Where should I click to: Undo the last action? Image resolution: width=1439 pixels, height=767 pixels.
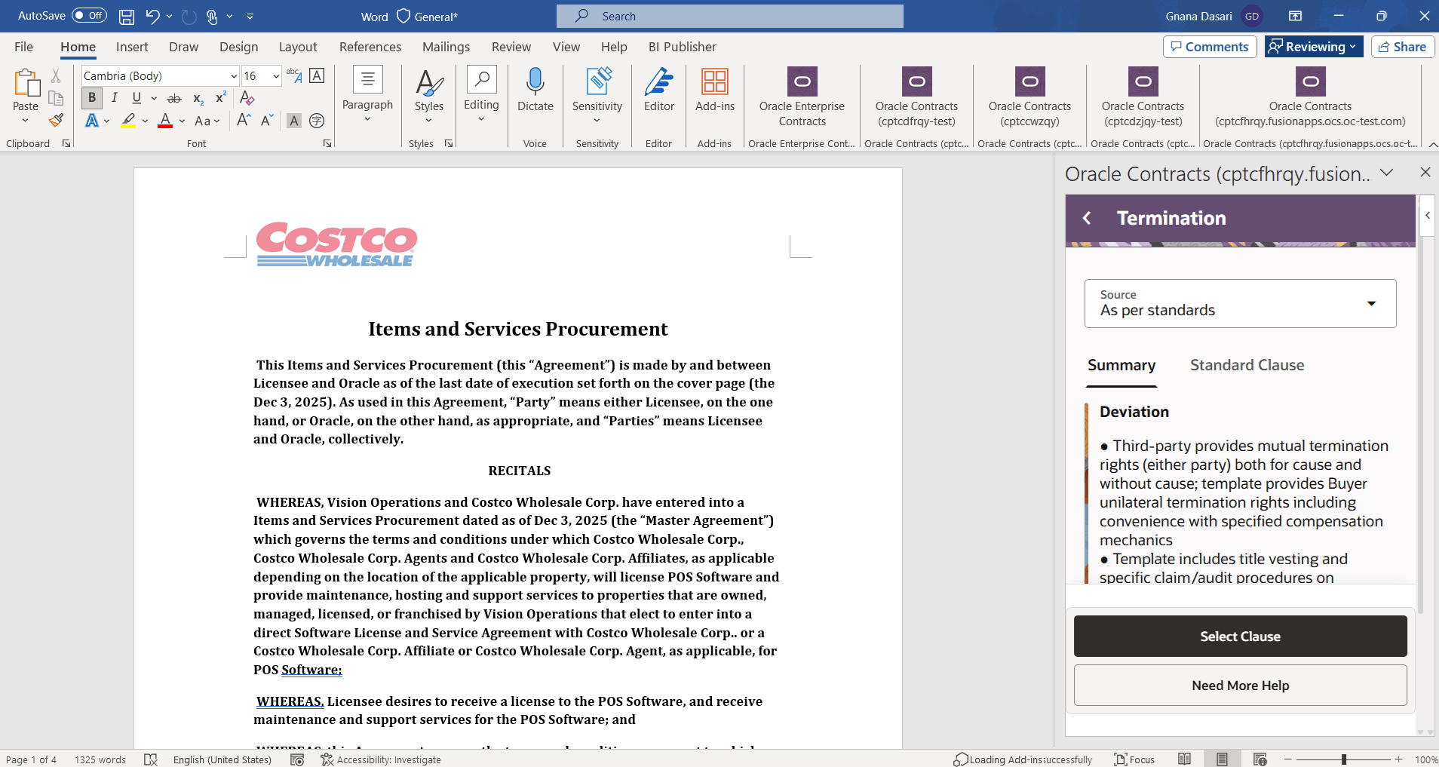(152, 16)
